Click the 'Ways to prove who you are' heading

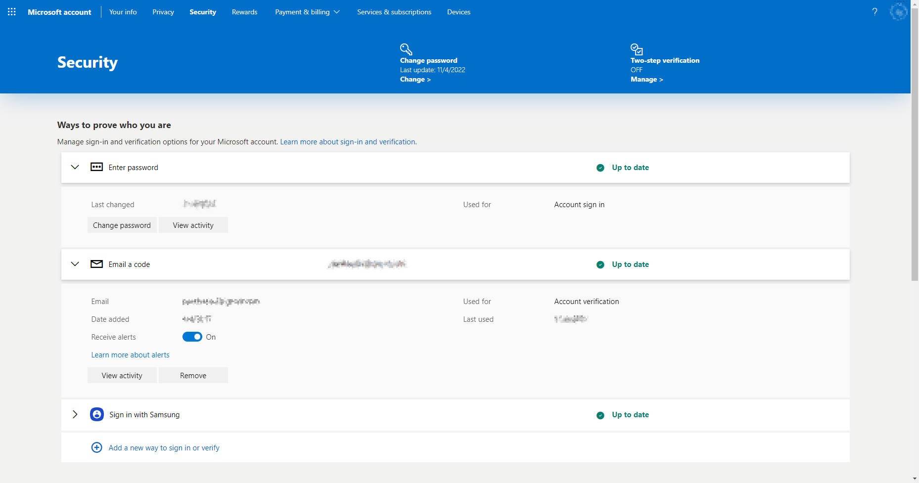click(114, 125)
